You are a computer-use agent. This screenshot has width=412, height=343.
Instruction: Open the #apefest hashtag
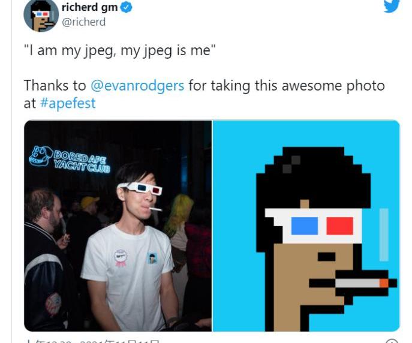click(68, 103)
